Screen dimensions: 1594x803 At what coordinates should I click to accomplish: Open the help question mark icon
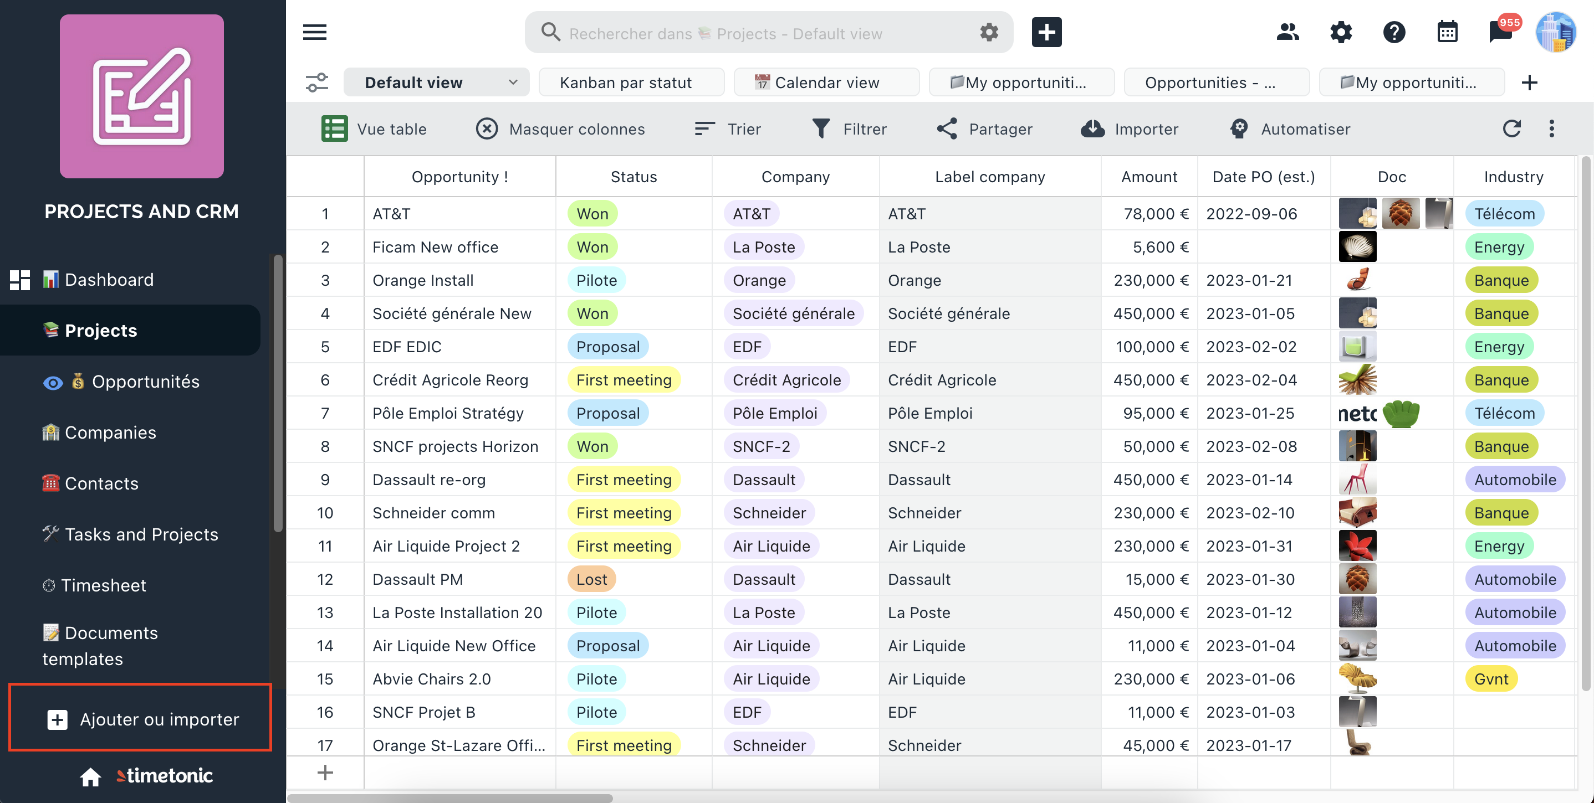[x=1394, y=32]
